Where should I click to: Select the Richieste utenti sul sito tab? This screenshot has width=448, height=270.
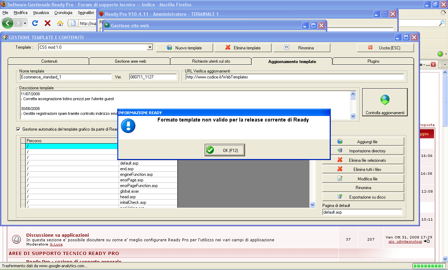click(211, 61)
